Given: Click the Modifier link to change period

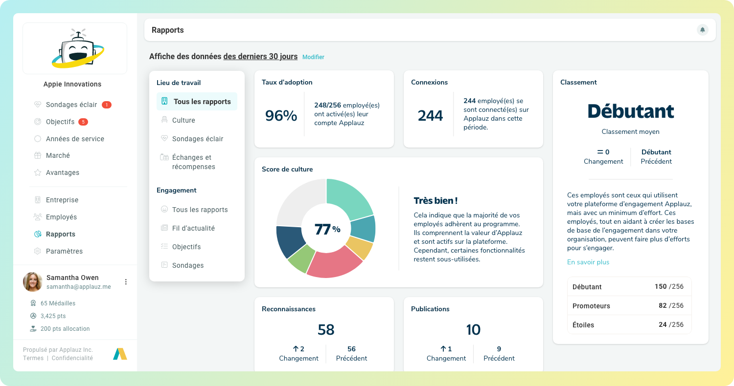Looking at the screenshot, I should [x=313, y=57].
